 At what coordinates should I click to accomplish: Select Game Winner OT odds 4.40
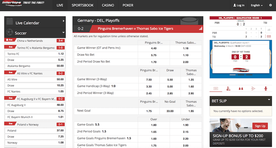154,48
